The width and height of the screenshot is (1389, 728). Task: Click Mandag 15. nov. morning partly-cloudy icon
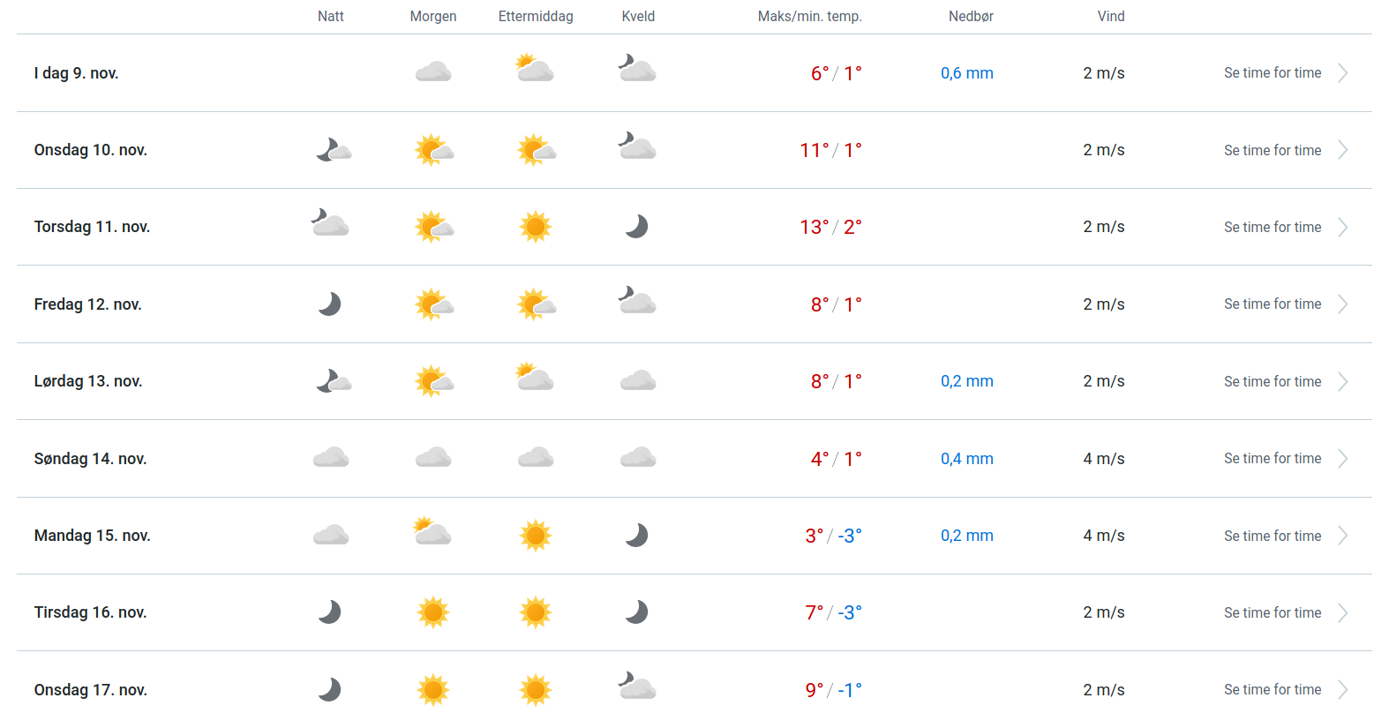pos(432,532)
